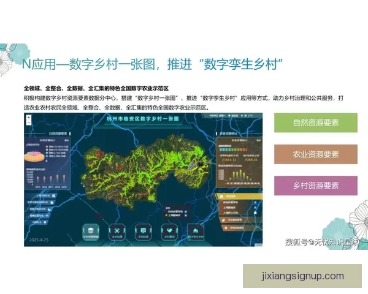Click the brown 农业资源要素 button

click(x=316, y=154)
